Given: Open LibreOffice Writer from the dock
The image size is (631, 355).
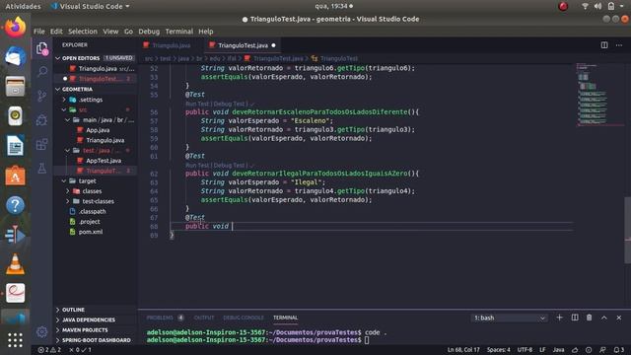Looking at the screenshot, I should [16, 146].
